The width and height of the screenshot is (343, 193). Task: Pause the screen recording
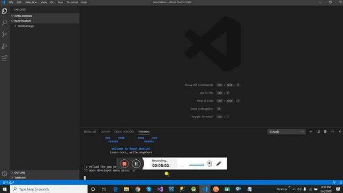pos(136,164)
